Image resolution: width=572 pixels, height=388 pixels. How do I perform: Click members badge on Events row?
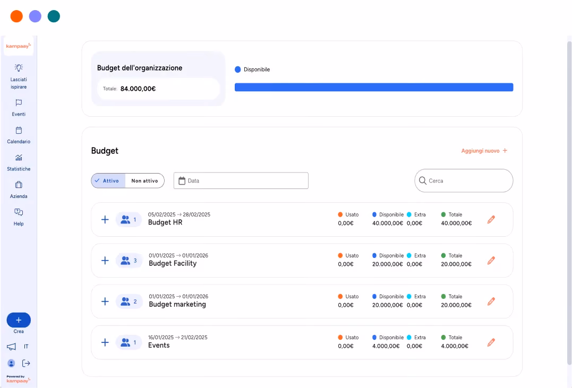coord(129,342)
